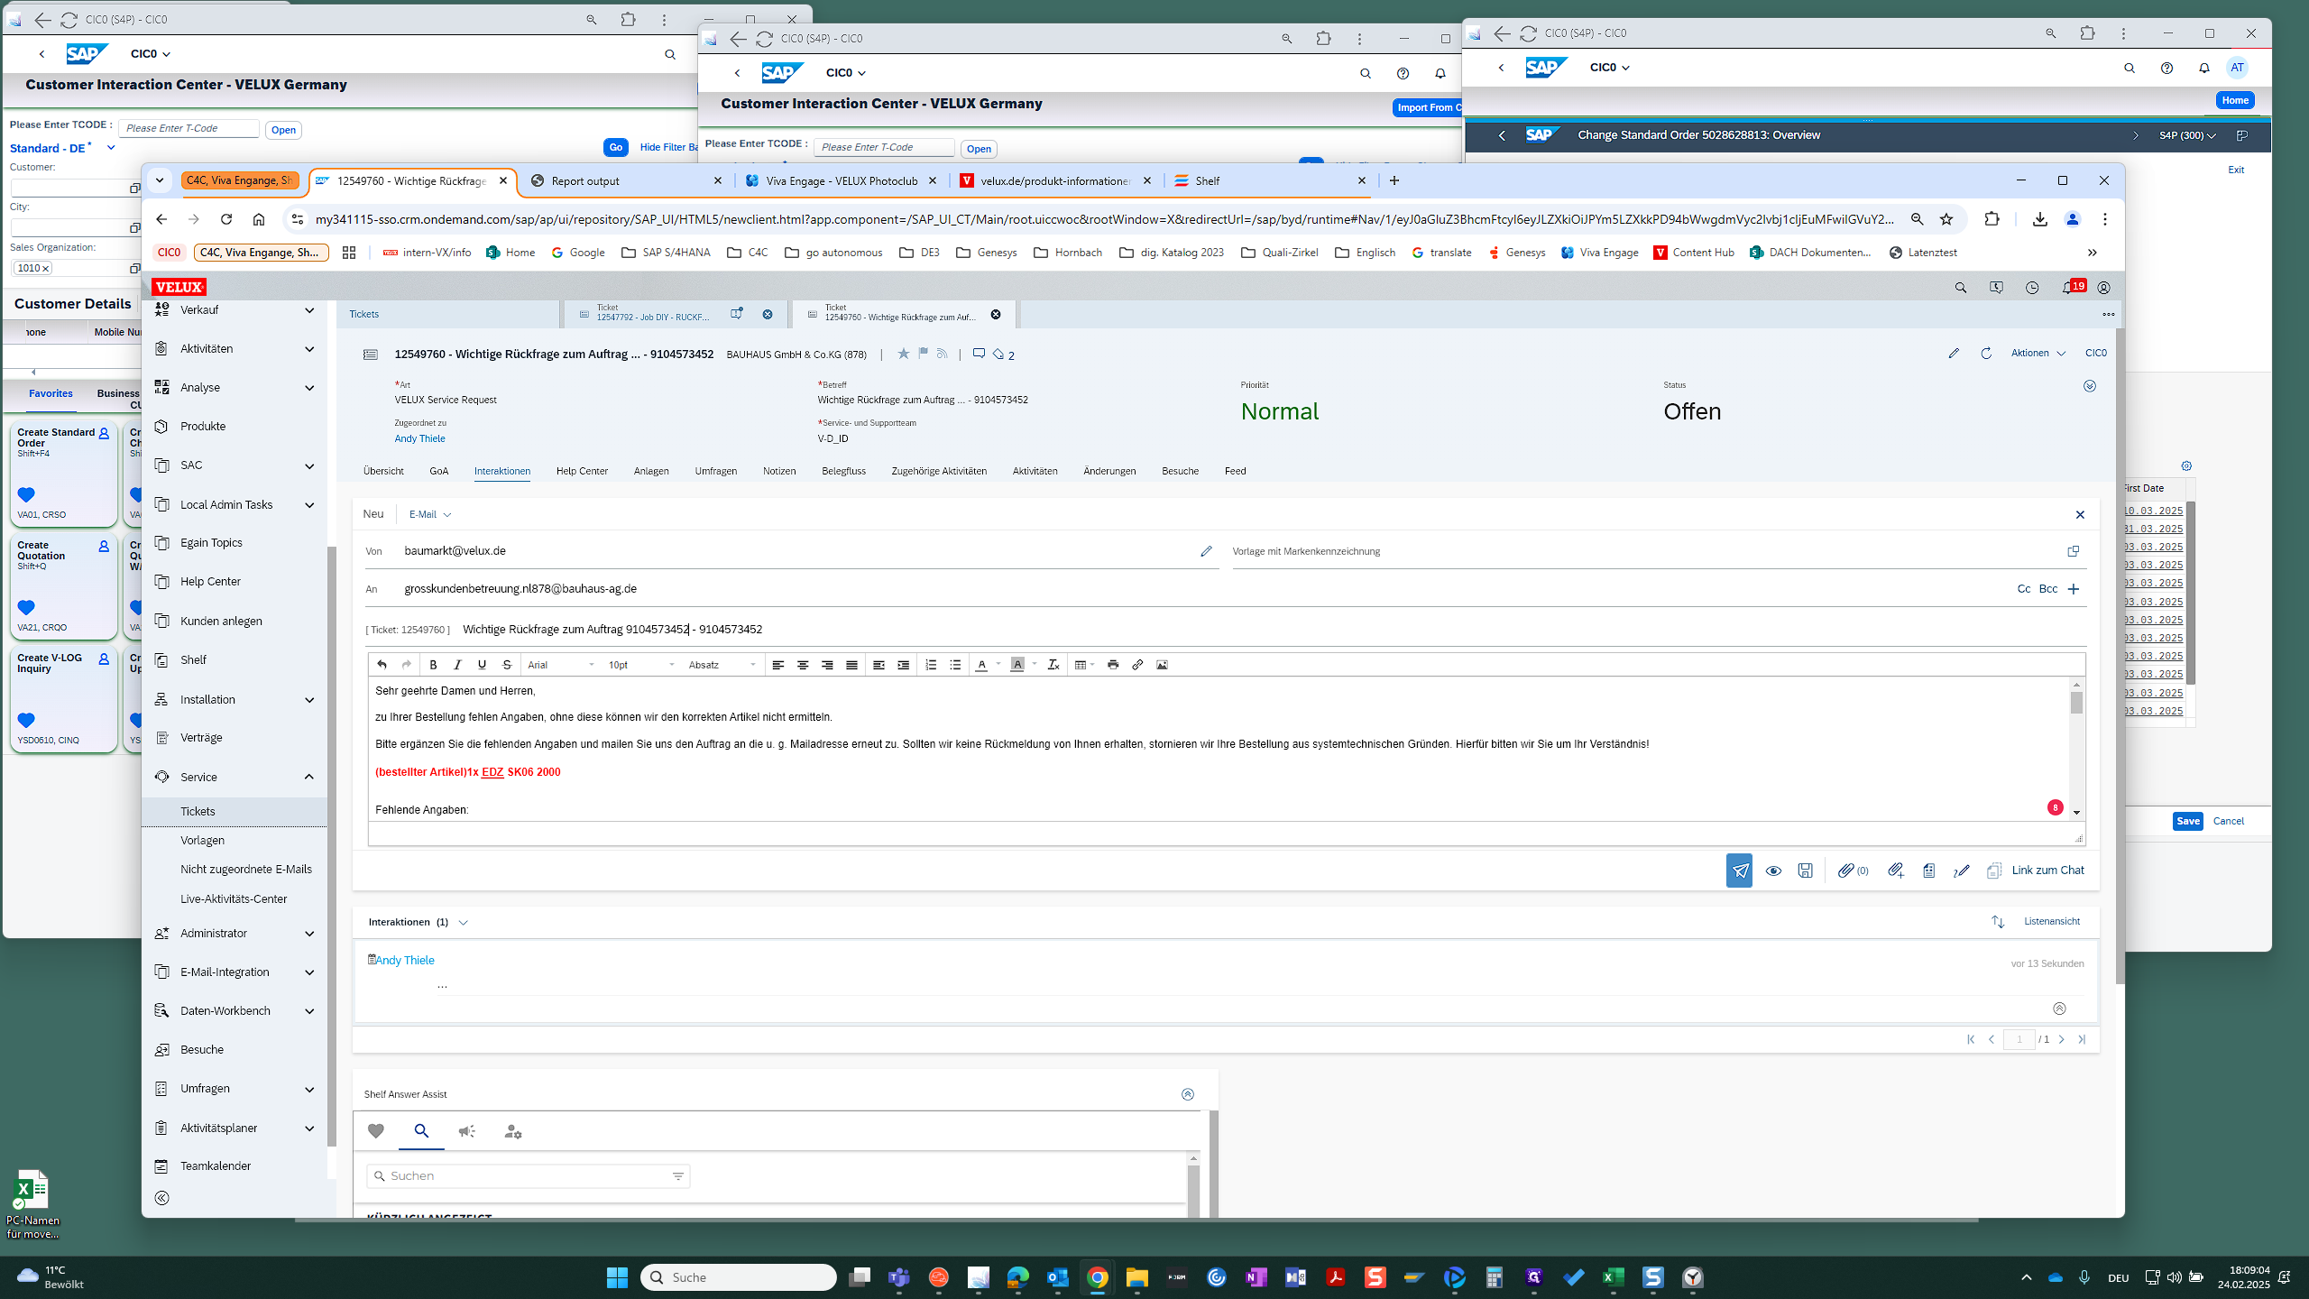Click the Bcc button in recipient row

coord(2048,589)
